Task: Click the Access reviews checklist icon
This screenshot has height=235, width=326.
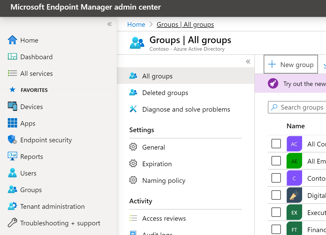Action: click(x=133, y=218)
